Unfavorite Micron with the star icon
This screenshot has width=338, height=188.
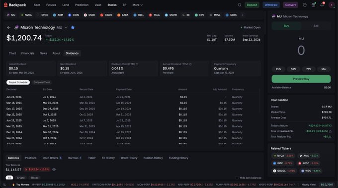click(73, 27)
